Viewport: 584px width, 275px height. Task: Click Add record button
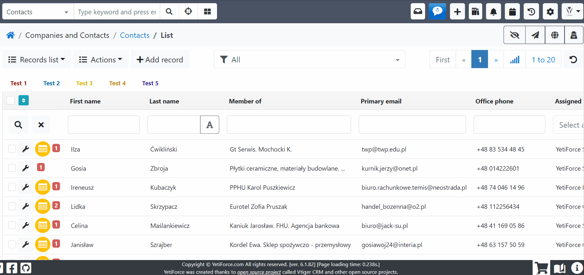coord(160,60)
